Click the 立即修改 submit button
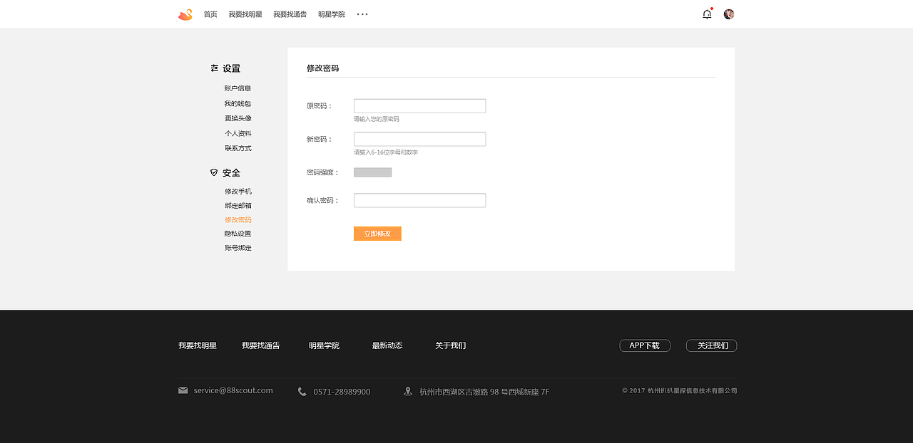The image size is (913, 443). (x=377, y=233)
